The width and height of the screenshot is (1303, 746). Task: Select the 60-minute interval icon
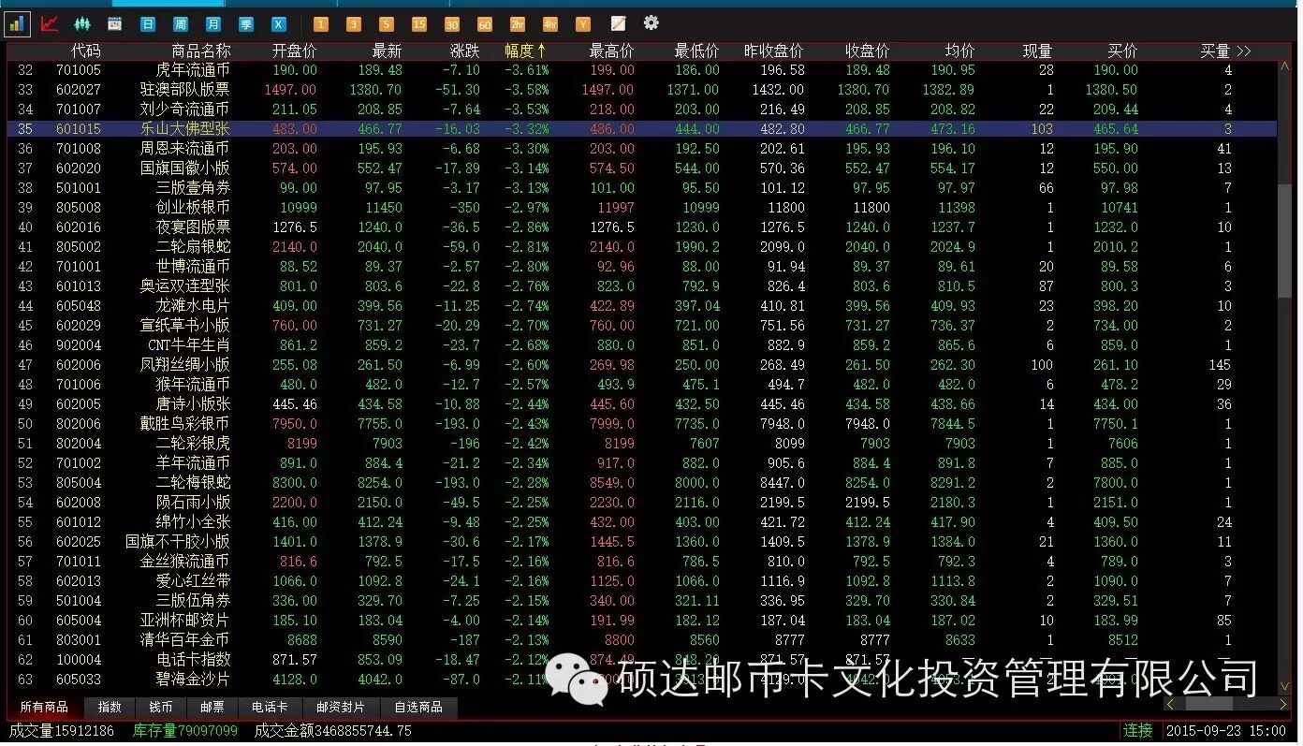(485, 23)
